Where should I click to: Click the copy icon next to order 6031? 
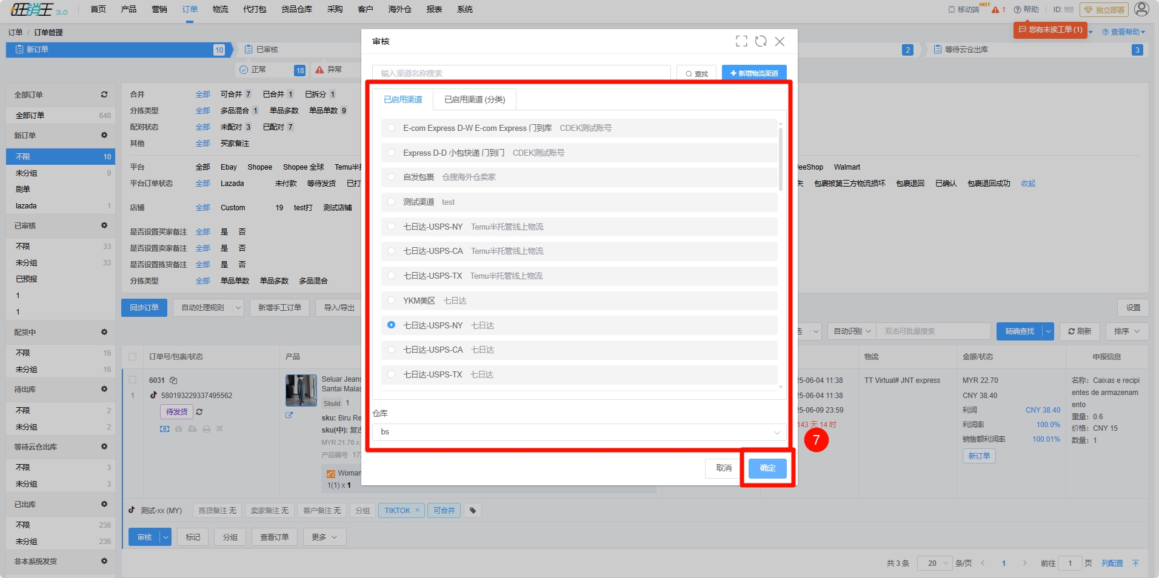173,380
